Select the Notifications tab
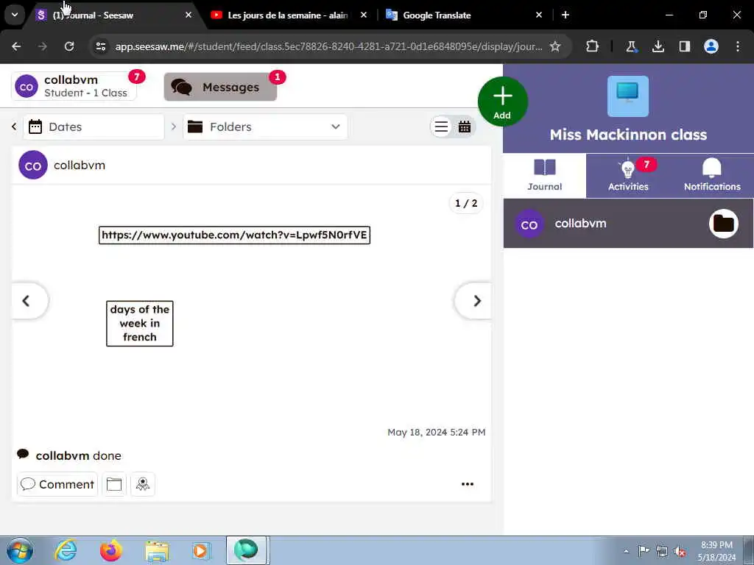 pos(712,175)
